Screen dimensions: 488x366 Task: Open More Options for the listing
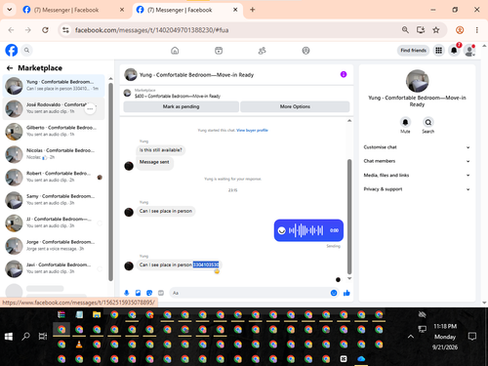click(x=295, y=106)
